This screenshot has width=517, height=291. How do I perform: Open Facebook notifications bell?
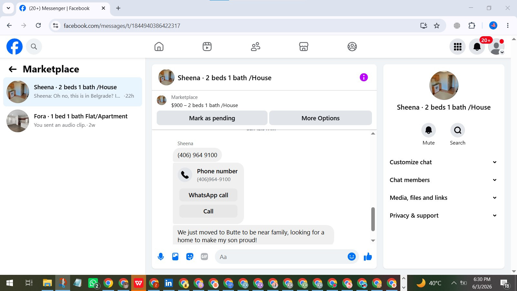pyautogui.click(x=477, y=47)
